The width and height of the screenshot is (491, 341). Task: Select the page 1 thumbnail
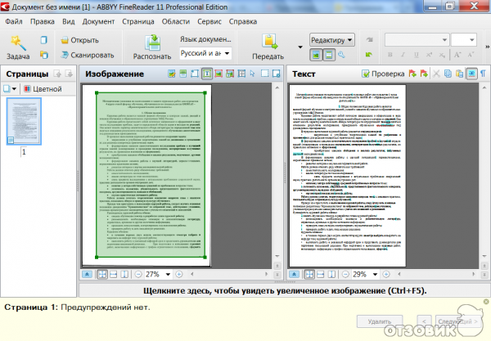tap(24, 123)
